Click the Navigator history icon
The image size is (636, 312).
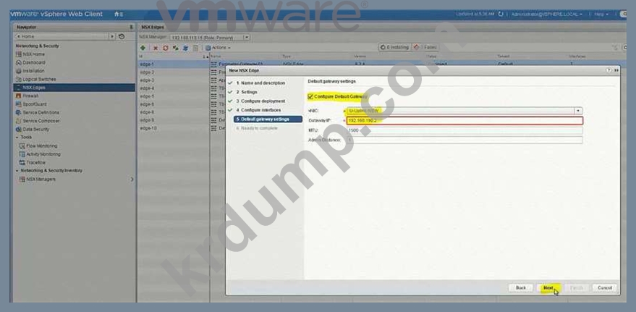pyautogui.click(x=122, y=36)
